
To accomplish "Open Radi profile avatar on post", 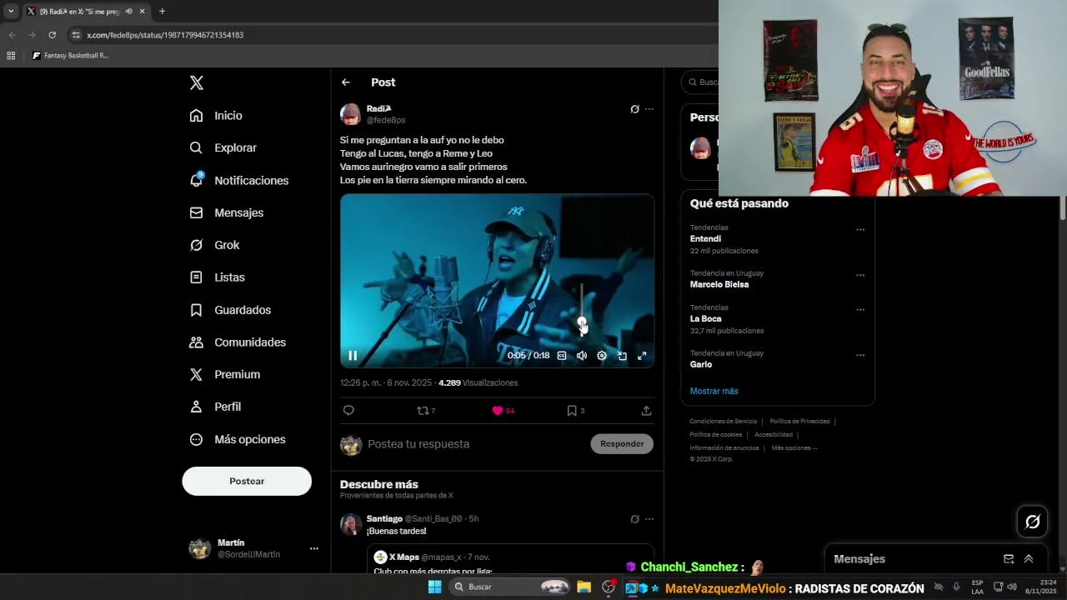I will pyautogui.click(x=351, y=114).
